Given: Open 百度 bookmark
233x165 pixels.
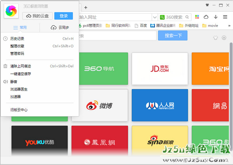Looking at the screenshot, I should 141,26.
